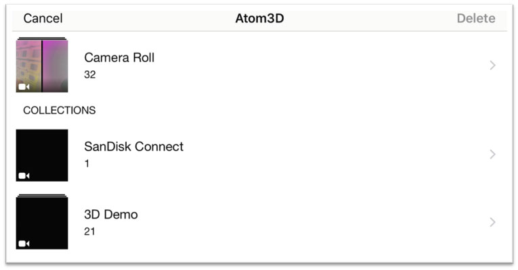Click the COLLECTIONS section header
Screen dimensions: 518x270
click(x=60, y=110)
